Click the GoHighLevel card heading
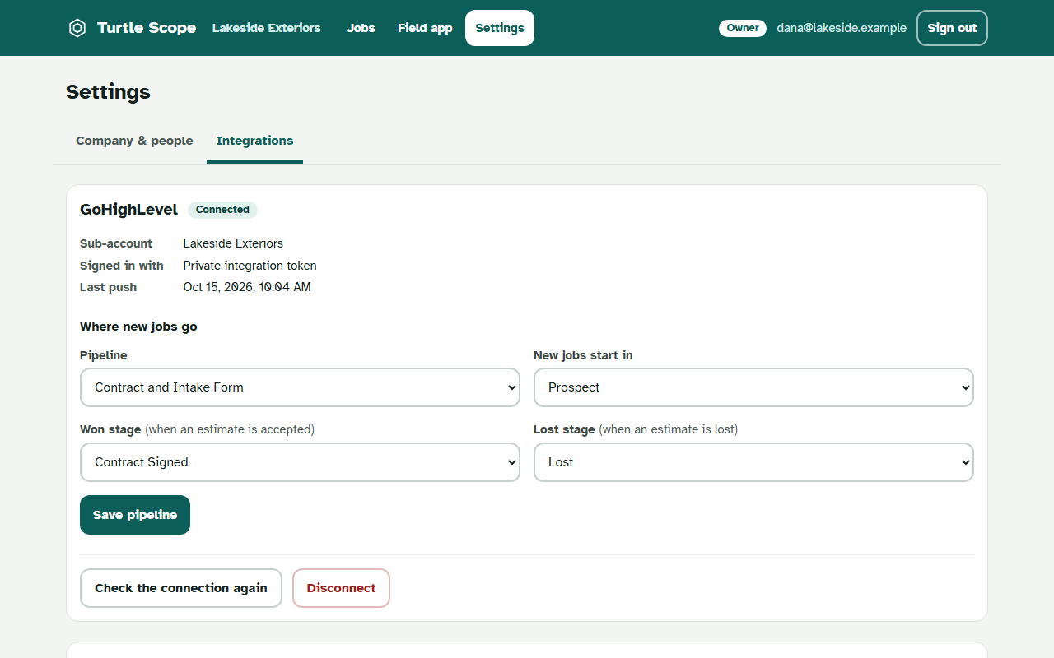 point(128,210)
